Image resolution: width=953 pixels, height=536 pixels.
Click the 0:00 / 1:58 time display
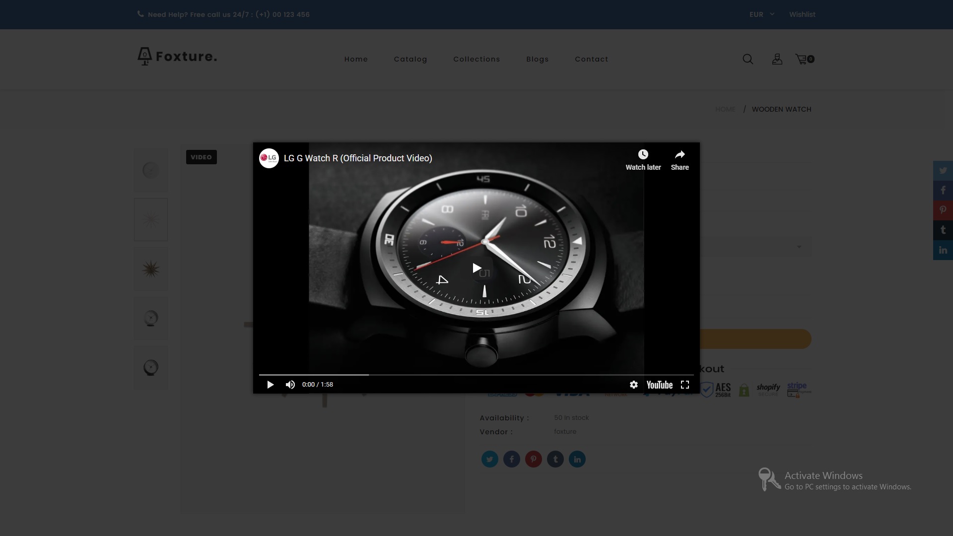pos(318,385)
